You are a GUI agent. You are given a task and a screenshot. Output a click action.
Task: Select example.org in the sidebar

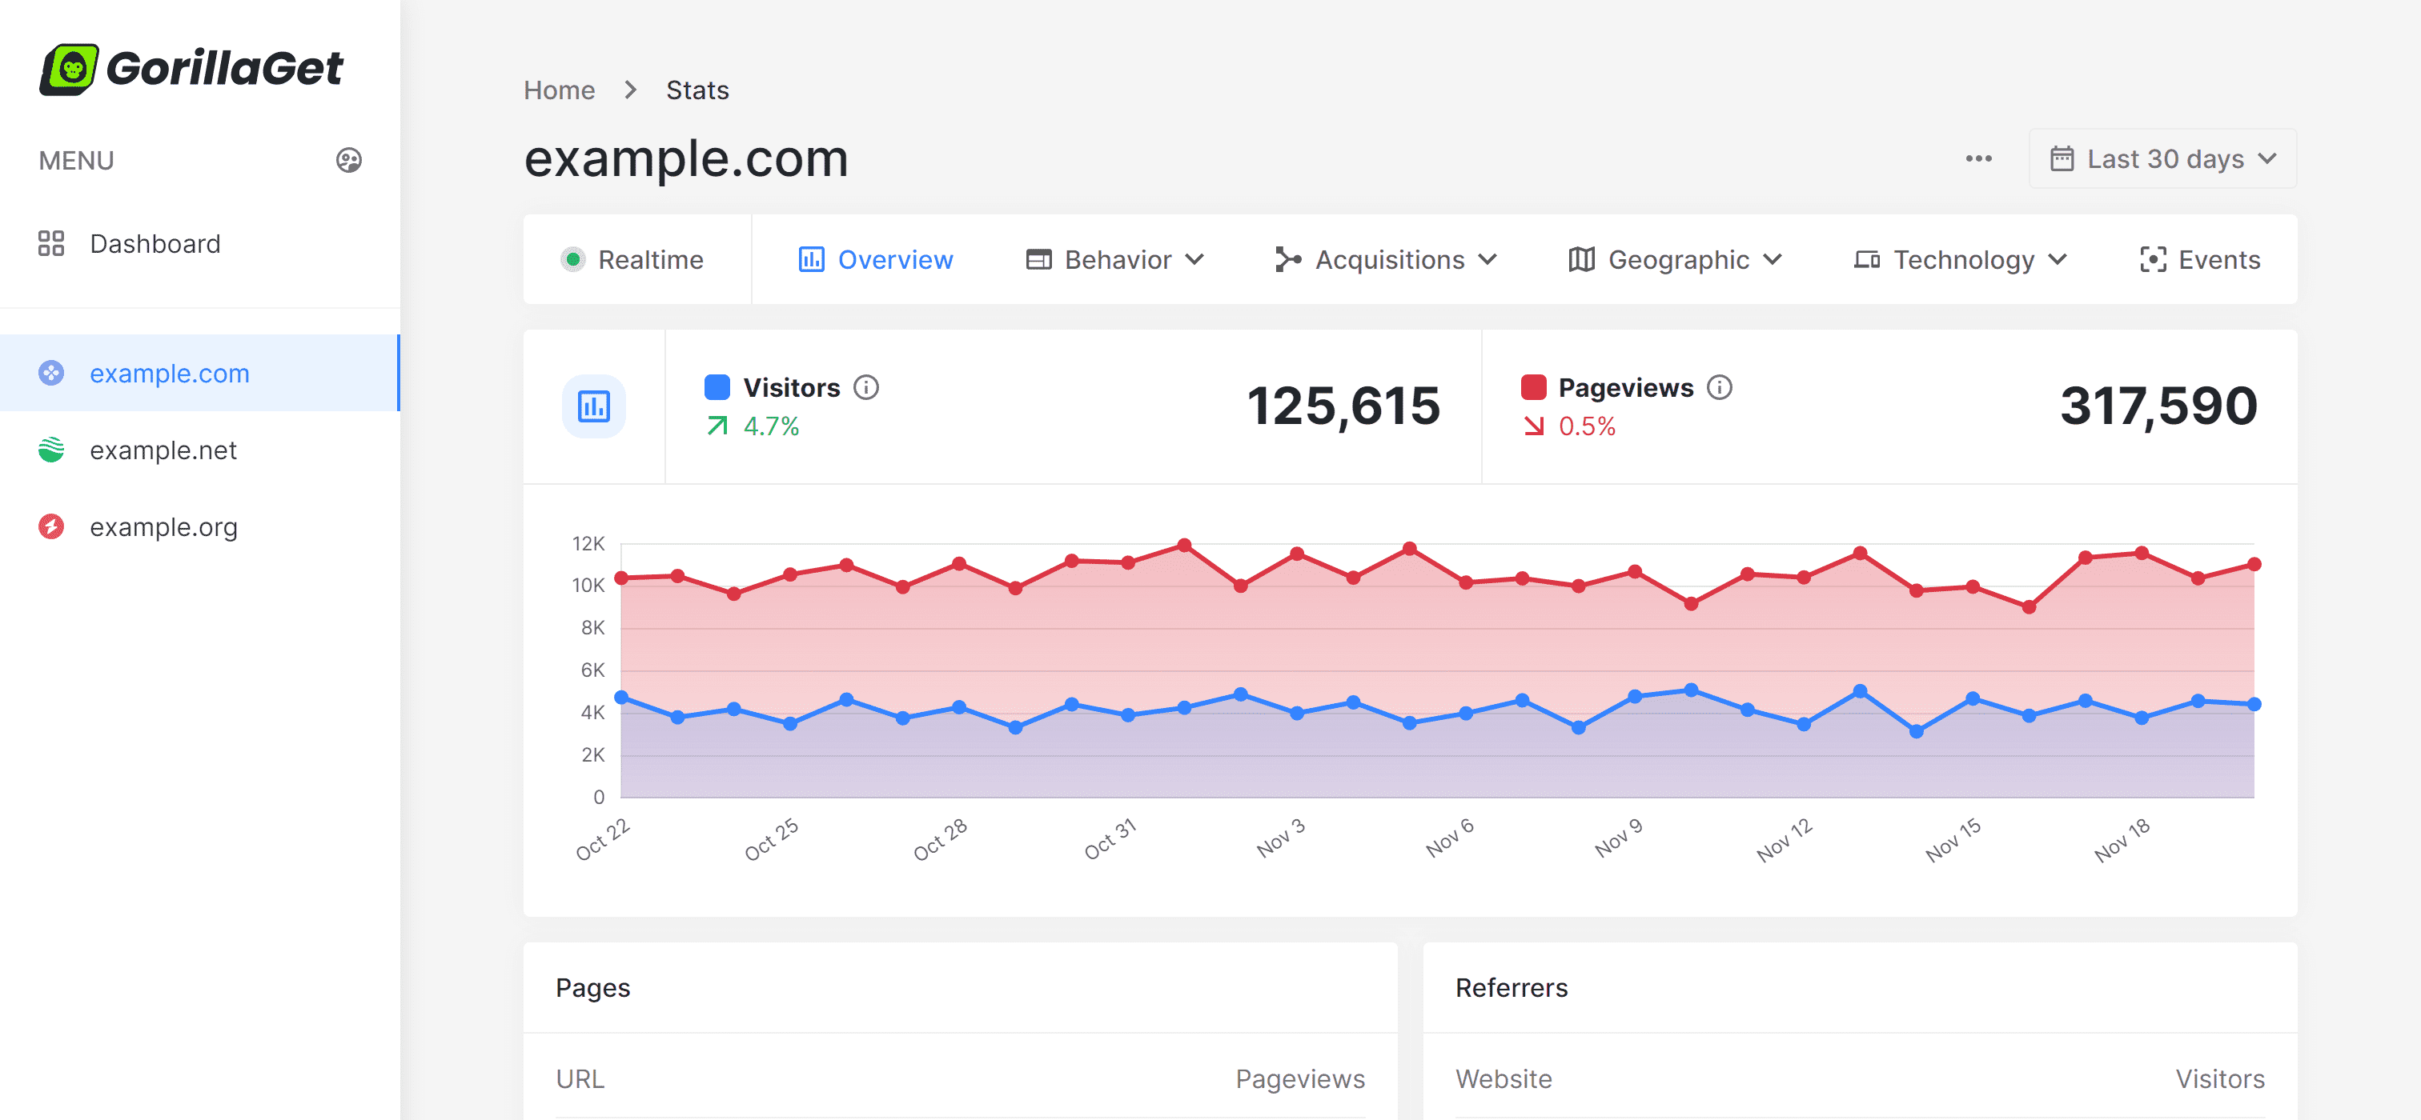[x=199, y=526]
